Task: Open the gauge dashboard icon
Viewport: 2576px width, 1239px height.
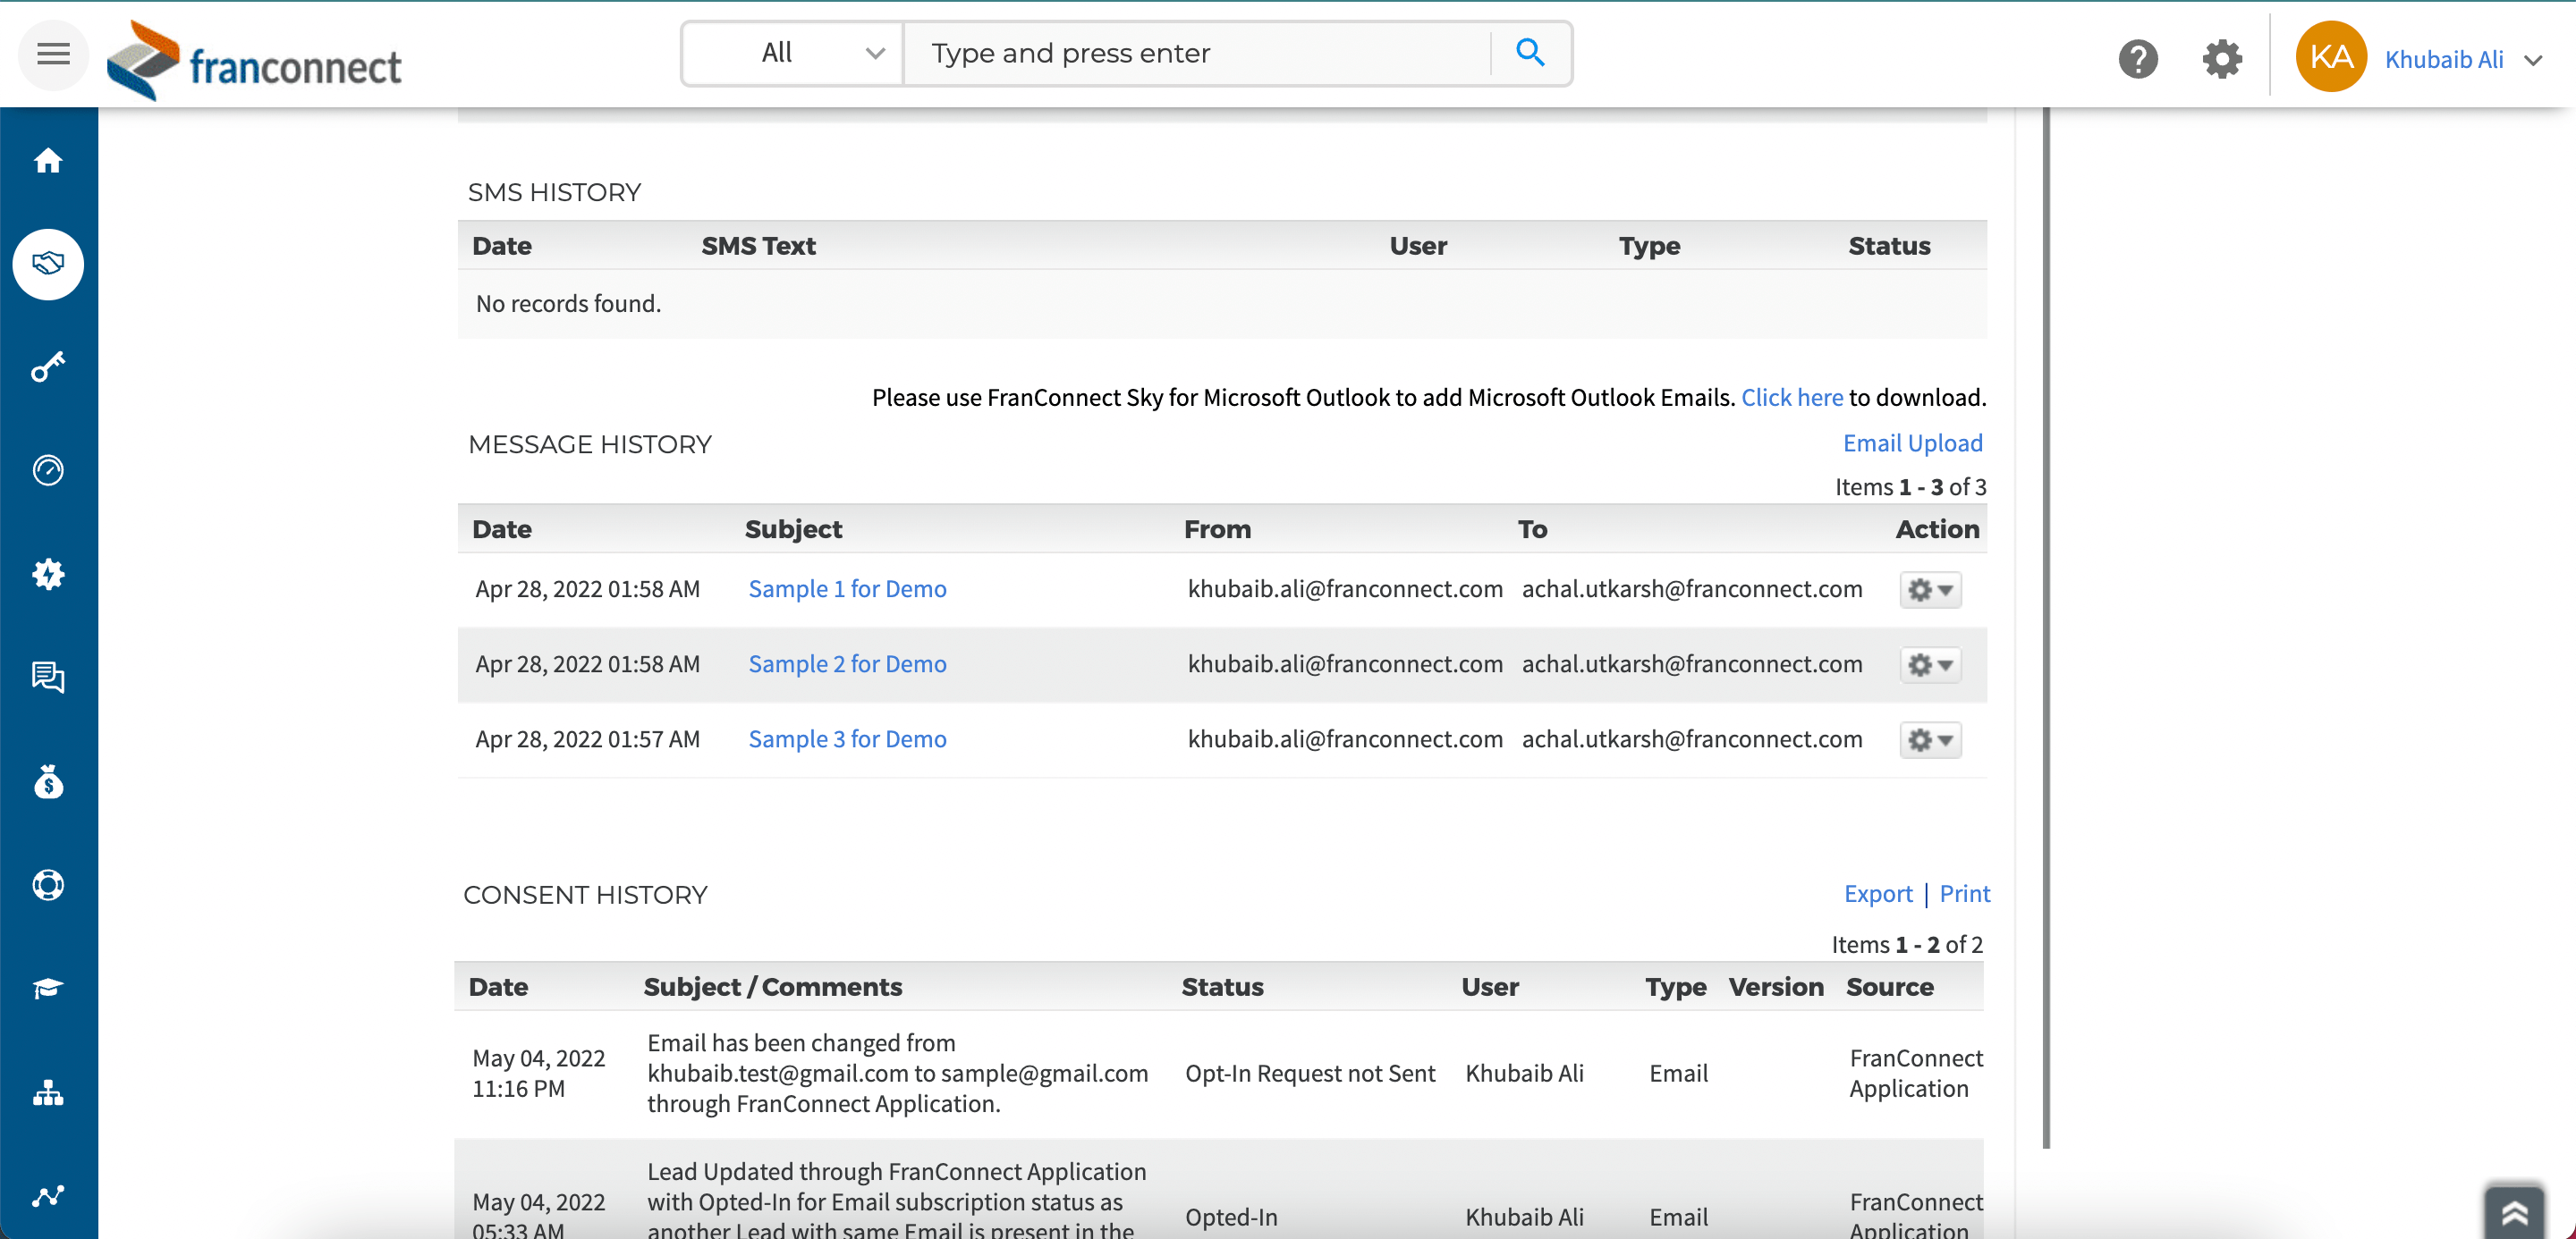Action: point(48,469)
